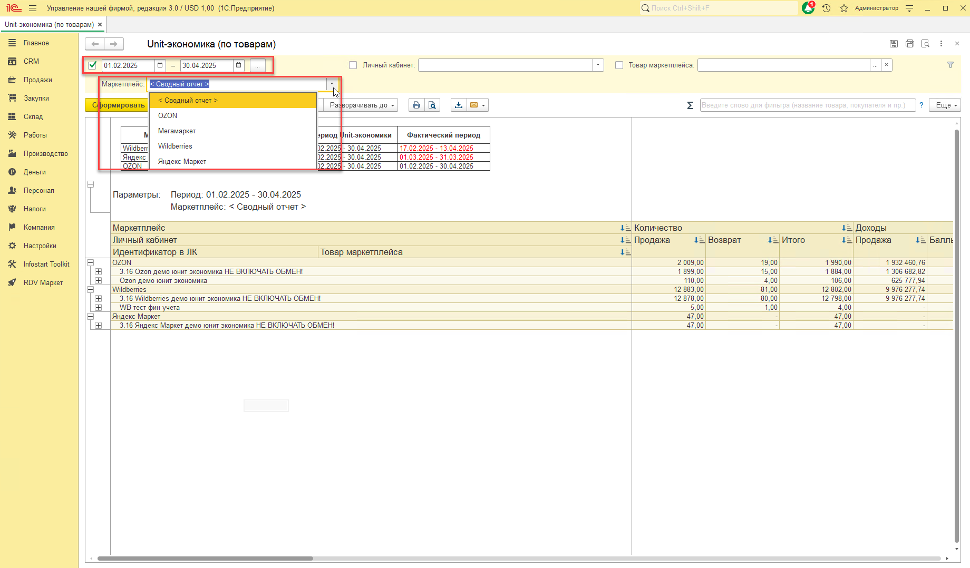The height and width of the screenshot is (568, 970).
Task: Collapse the OZON group row
Action: (x=90, y=262)
